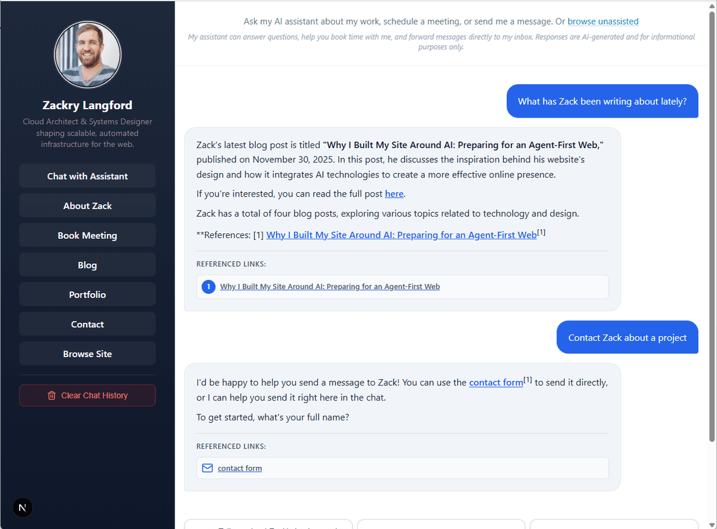Click the numbered 1 reference badge
The image size is (717, 529).
tap(209, 287)
